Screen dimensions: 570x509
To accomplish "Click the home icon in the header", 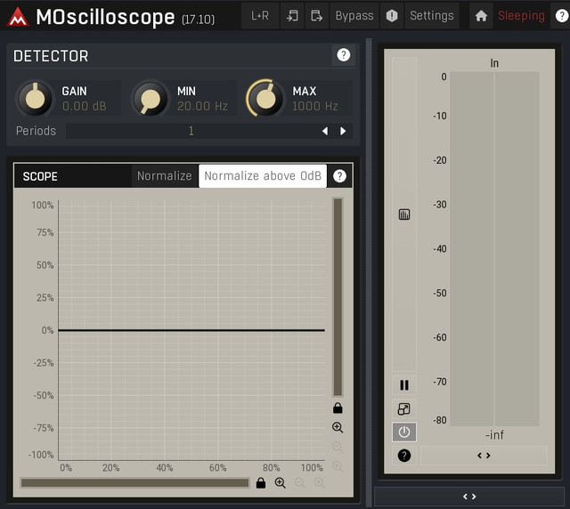I will 481,16.
